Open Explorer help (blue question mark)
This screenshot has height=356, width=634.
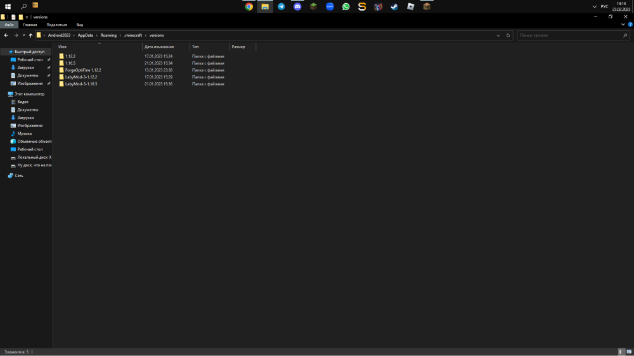630,25
